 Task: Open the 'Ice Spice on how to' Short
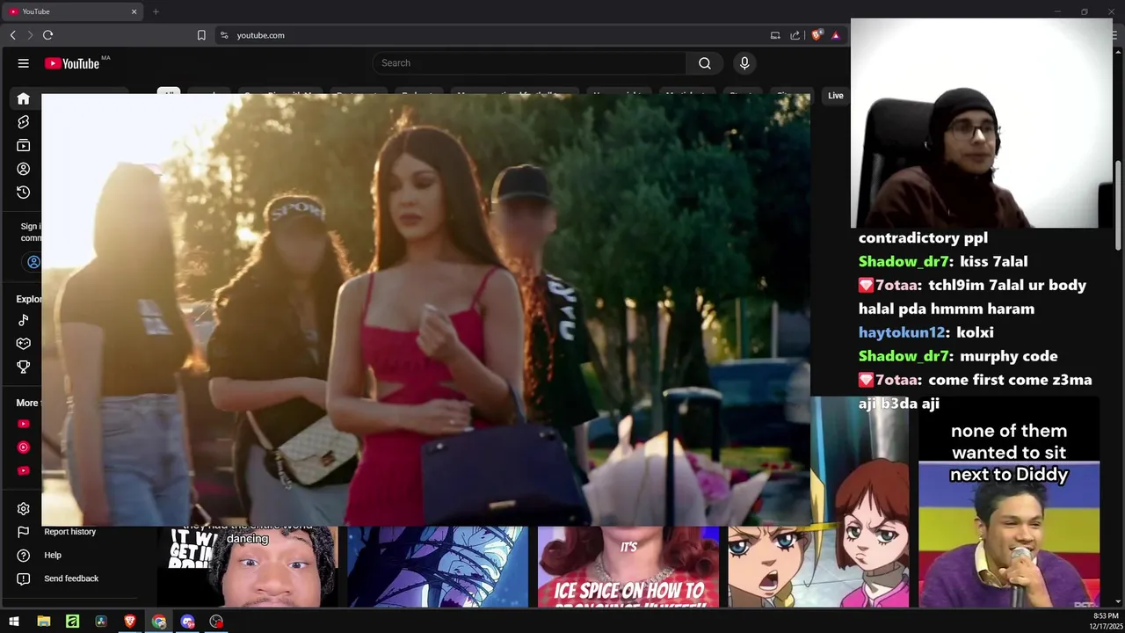[628, 566]
